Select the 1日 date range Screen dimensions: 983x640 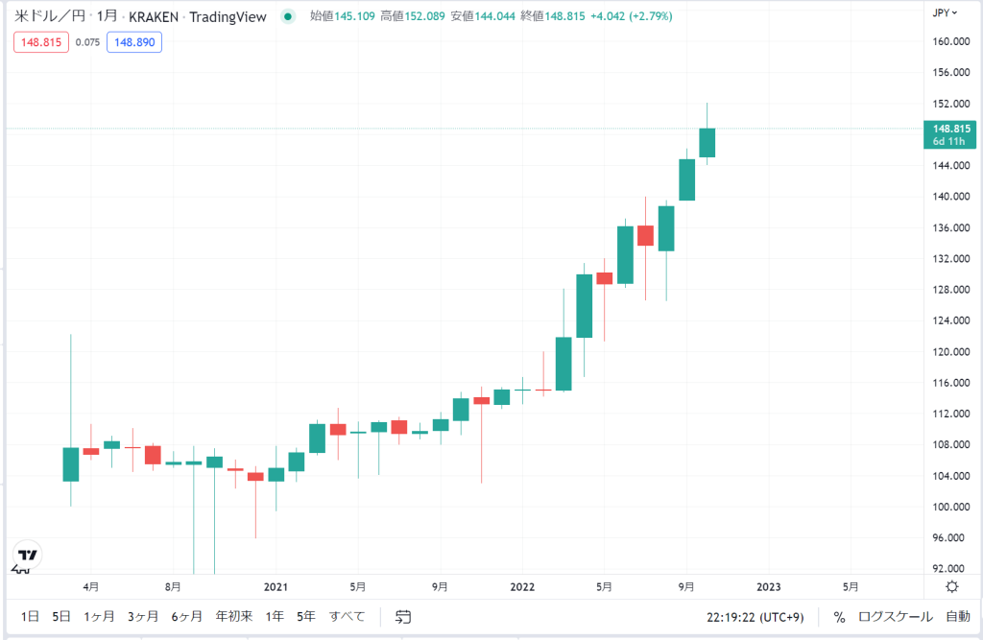point(30,616)
